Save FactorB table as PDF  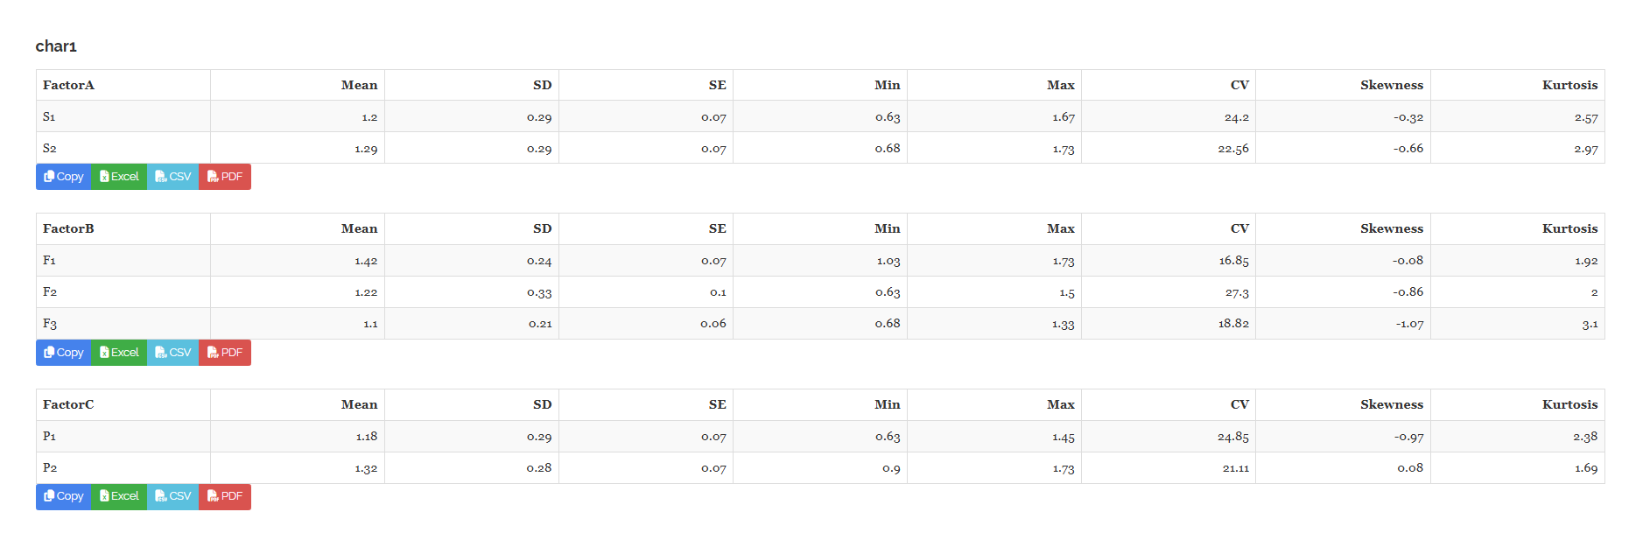225,353
